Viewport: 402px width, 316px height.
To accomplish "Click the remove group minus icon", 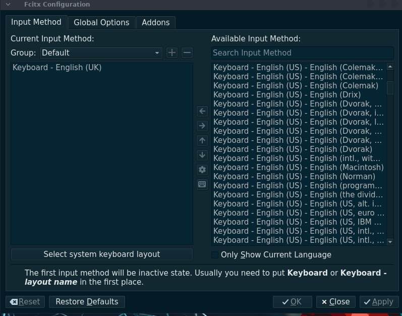I will point(187,53).
